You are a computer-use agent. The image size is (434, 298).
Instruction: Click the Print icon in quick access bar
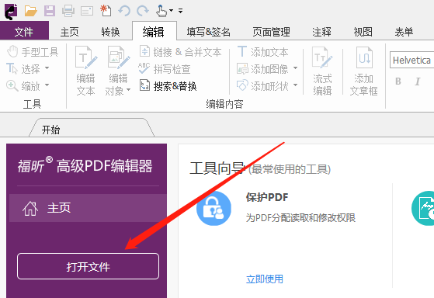point(68,11)
